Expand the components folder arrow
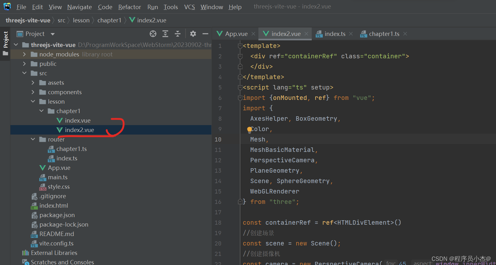The width and height of the screenshot is (496, 265). [33, 92]
